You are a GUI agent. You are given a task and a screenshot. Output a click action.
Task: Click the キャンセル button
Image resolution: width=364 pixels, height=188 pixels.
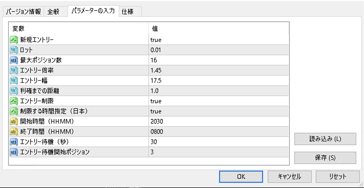[289, 177]
